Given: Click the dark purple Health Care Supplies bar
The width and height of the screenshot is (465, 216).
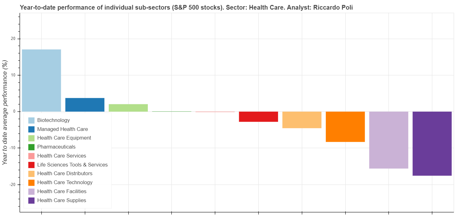Looking at the screenshot, I should 432,144.
